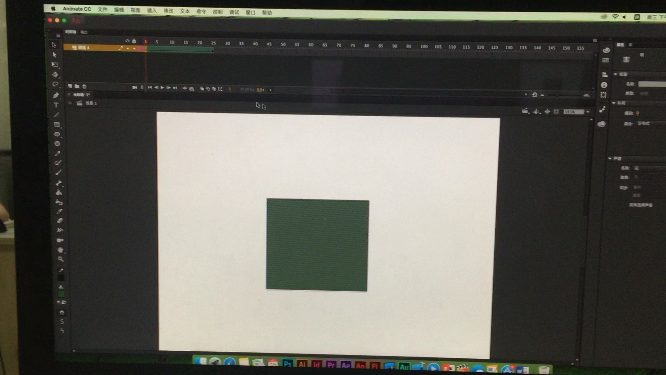
Task: Collapse the 补间 (Tweening) section
Action: pos(614,103)
